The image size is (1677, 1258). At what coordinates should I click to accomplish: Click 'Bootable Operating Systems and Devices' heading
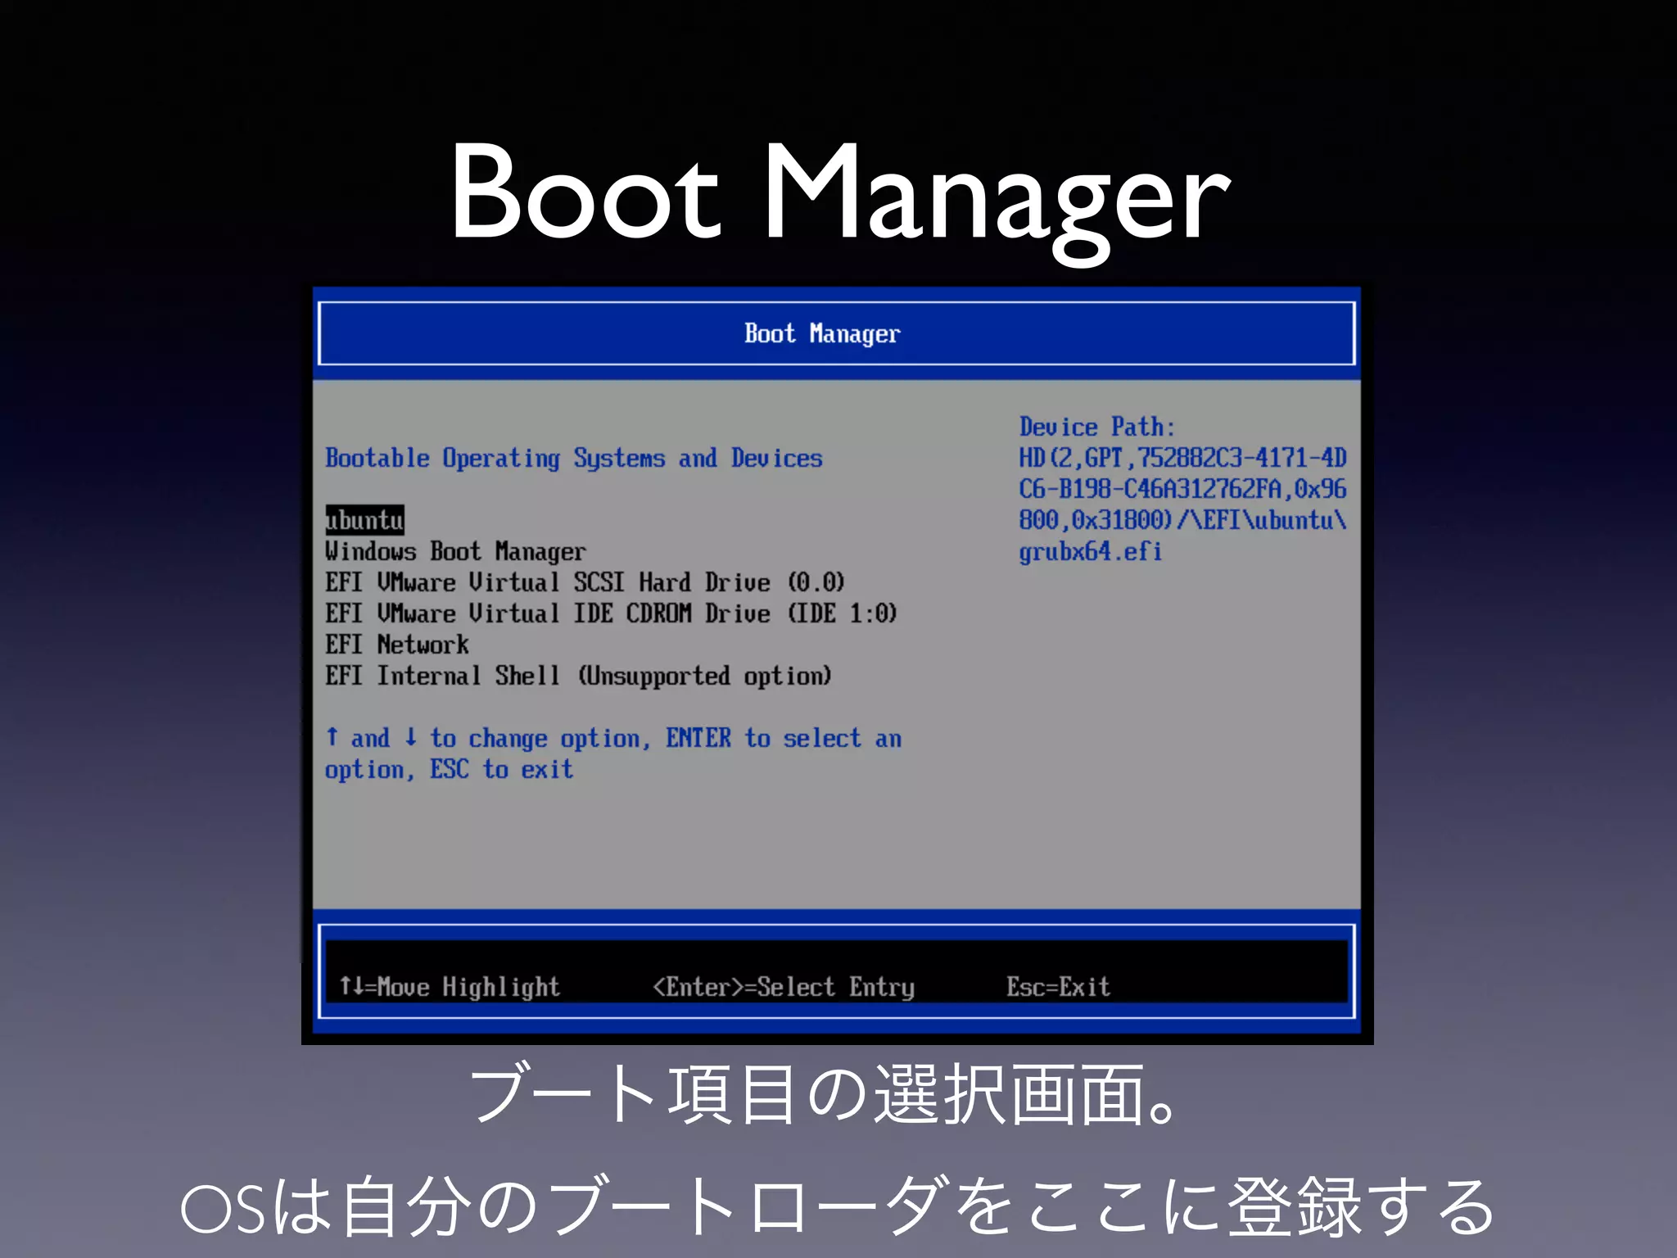tap(574, 458)
